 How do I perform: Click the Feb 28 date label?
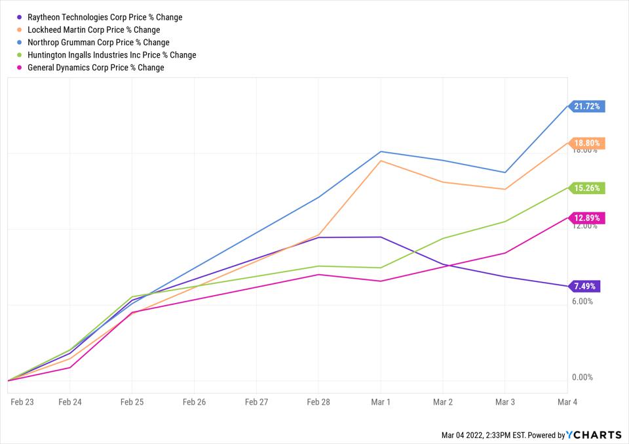[x=318, y=402]
